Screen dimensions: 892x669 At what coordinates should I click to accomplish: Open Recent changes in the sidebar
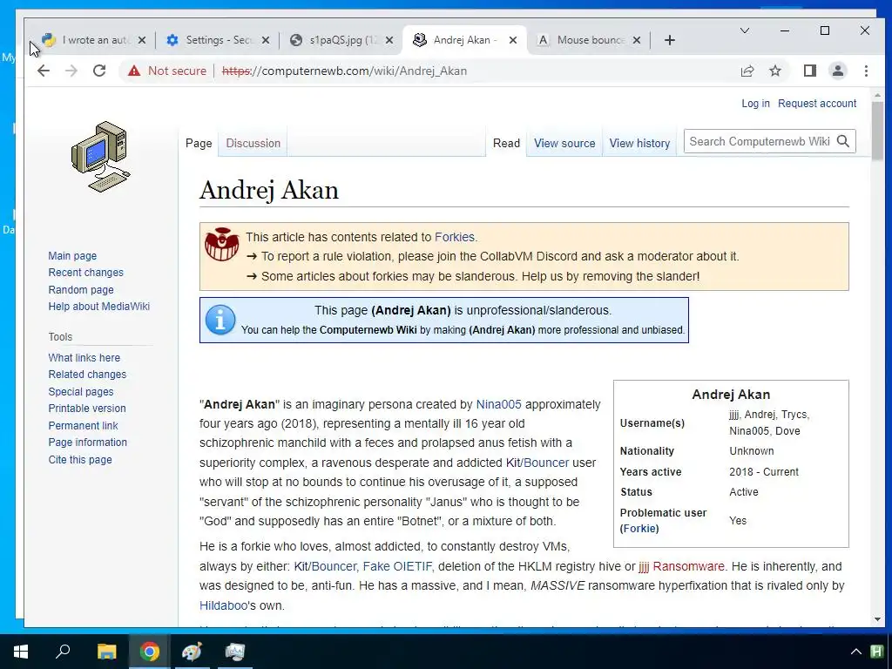86,273
